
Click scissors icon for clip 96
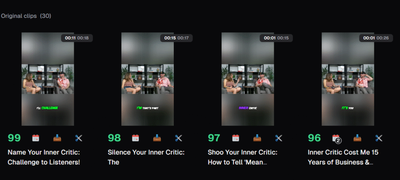pyautogui.click(x=379, y=138)
